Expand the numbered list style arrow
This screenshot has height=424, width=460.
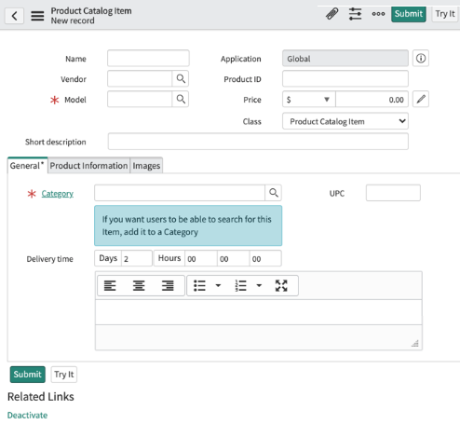click(x=259, y=285)
